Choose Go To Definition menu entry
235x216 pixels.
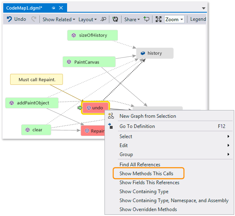pos(169,126)
